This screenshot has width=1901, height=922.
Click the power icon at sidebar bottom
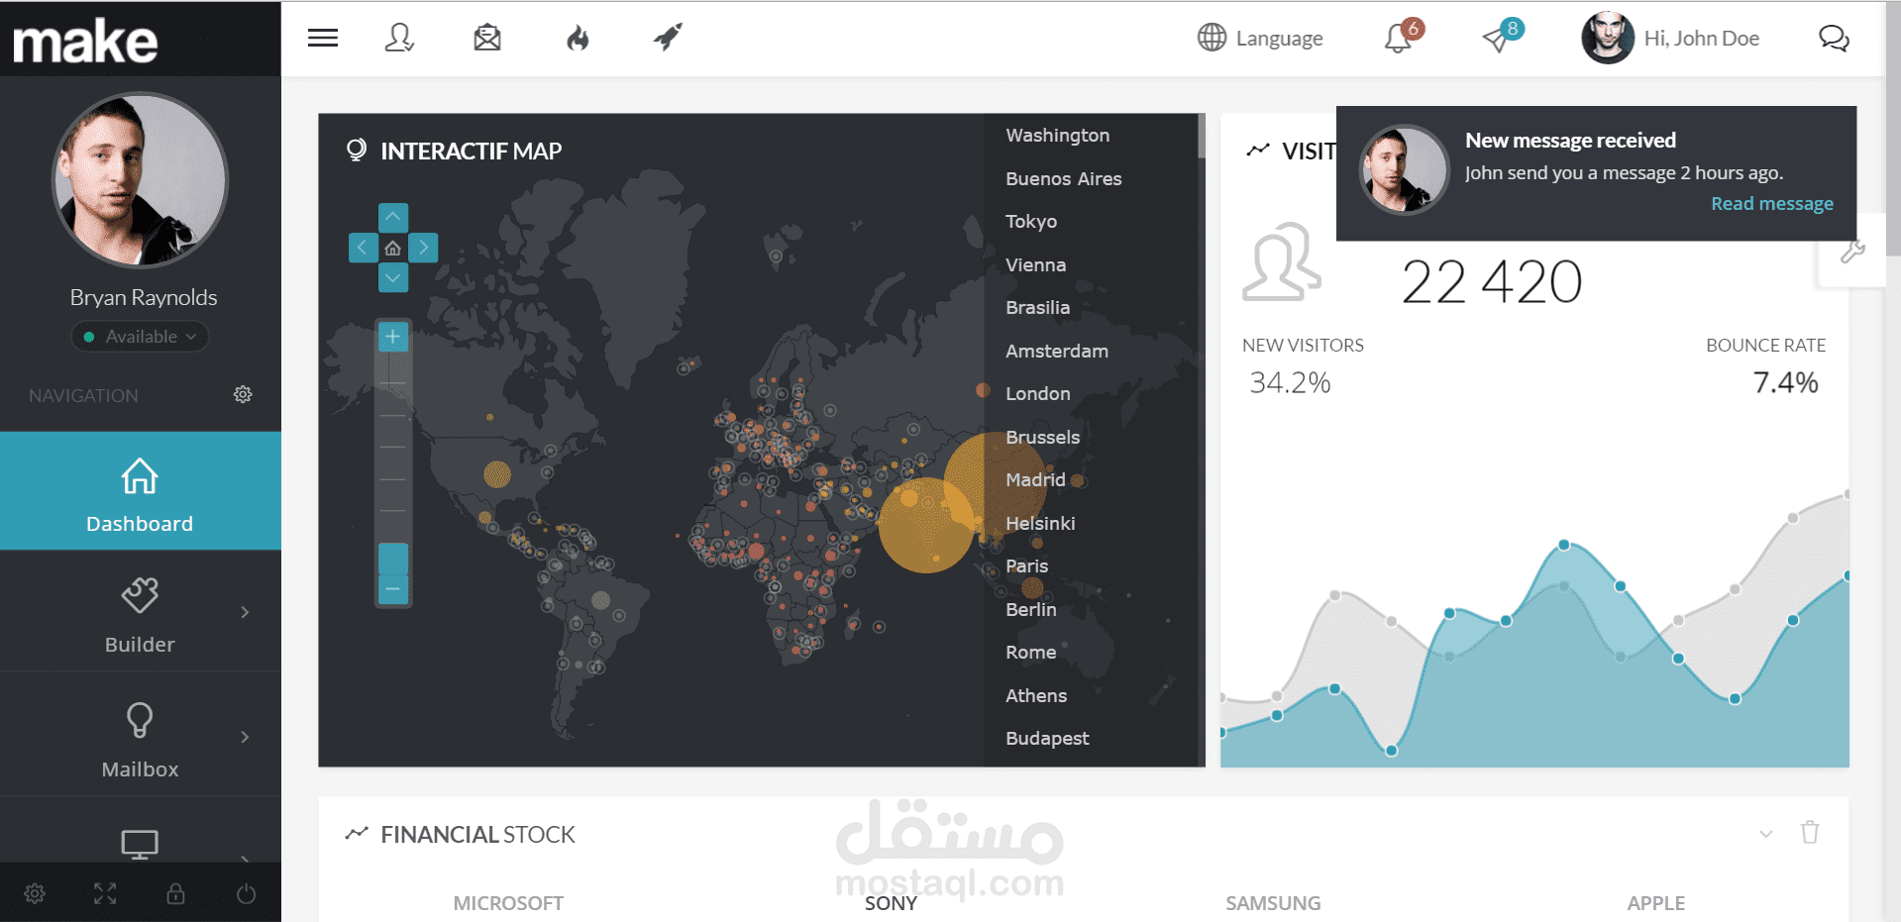pos(245,893)
